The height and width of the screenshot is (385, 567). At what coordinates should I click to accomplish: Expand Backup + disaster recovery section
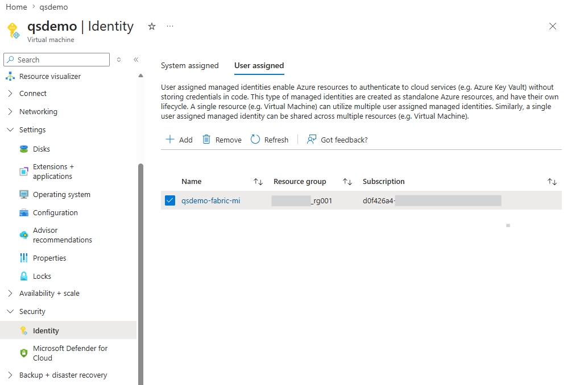pyautogui.click(x=10, y=375)
